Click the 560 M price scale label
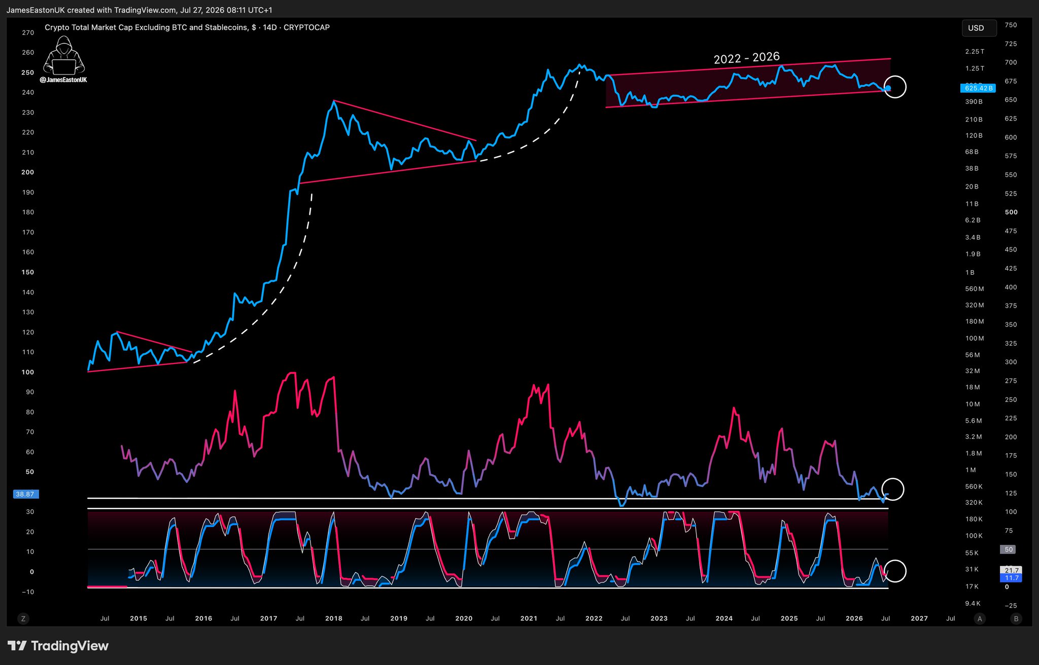 coord(974,289)
